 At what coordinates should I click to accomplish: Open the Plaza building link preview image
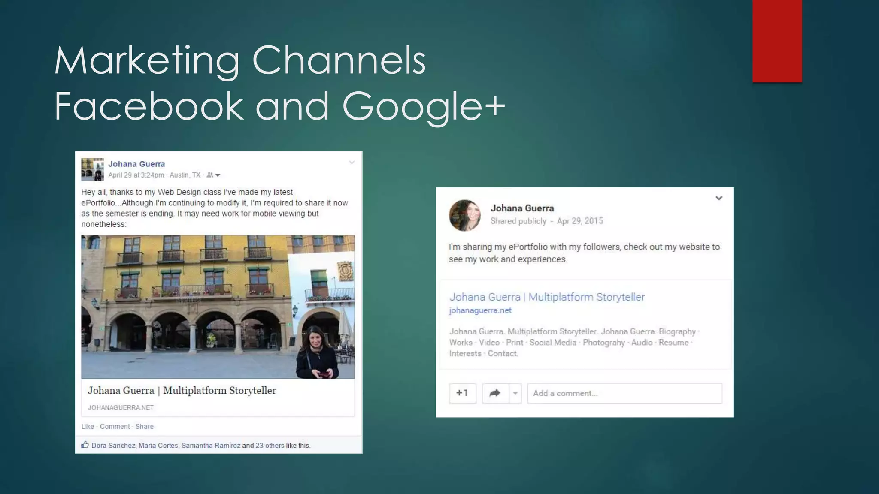click(218, 307)
